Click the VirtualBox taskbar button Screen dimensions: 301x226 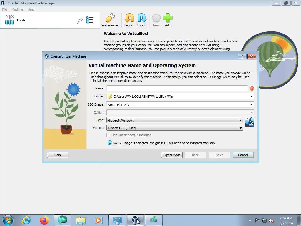pos(135,220)
